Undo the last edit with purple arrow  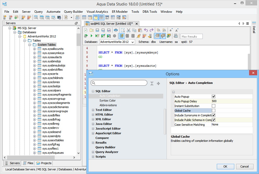click(146, 30)
